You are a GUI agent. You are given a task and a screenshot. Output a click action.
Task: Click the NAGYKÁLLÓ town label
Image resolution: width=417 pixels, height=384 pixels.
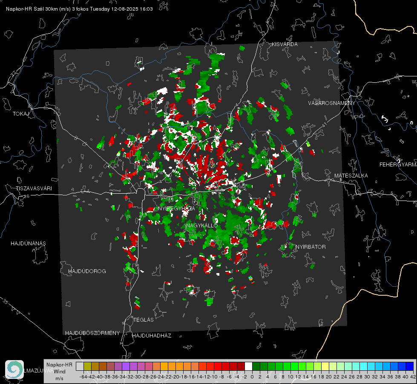[x=202, y=225]
